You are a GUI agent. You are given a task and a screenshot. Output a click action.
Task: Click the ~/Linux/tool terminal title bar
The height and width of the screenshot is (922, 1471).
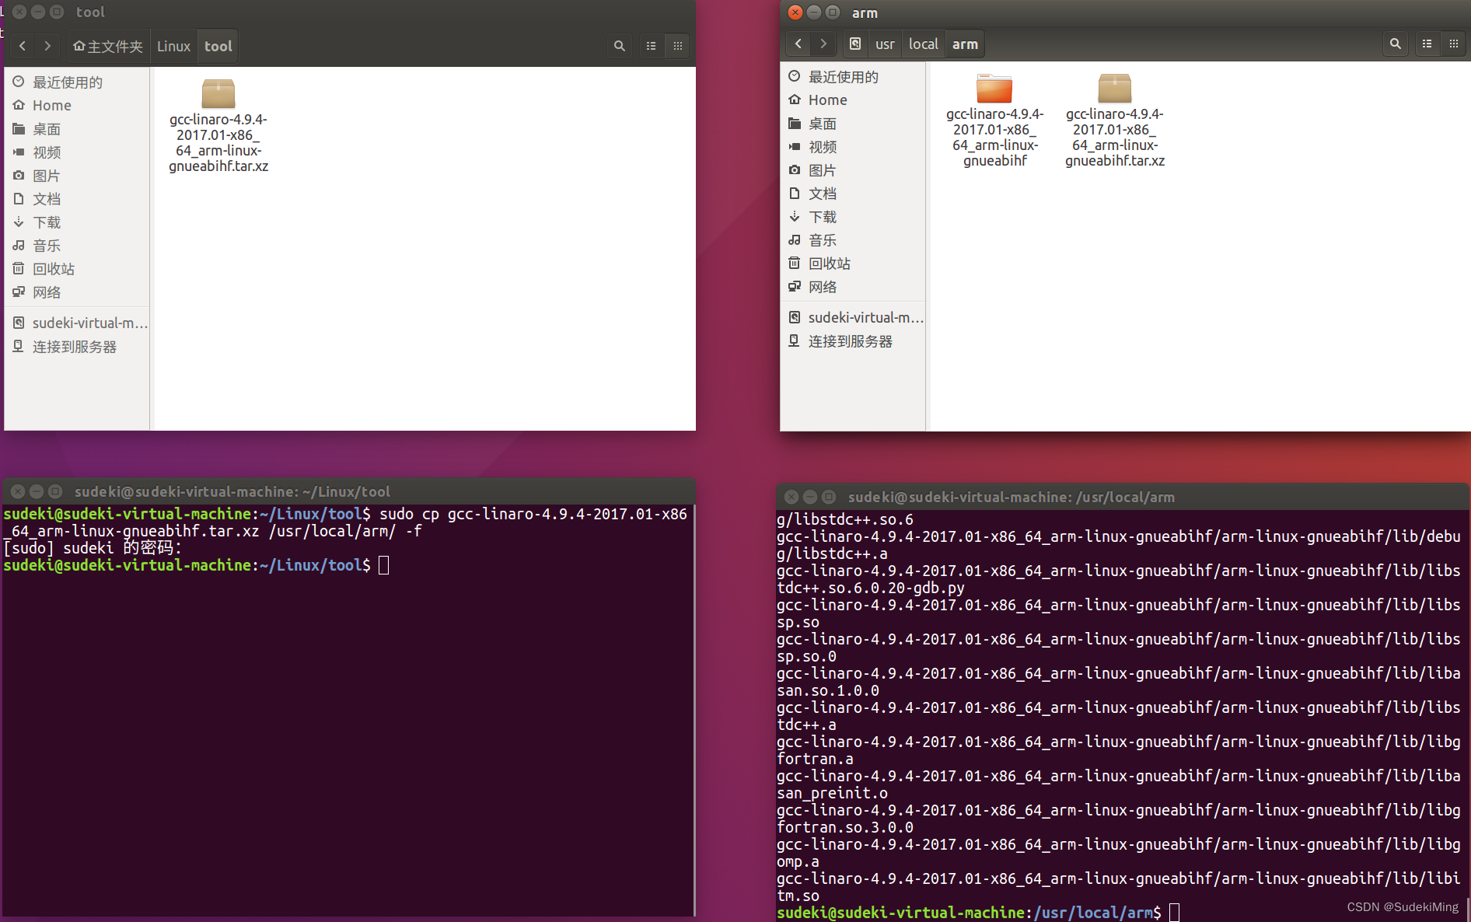(x=349, y=491)
